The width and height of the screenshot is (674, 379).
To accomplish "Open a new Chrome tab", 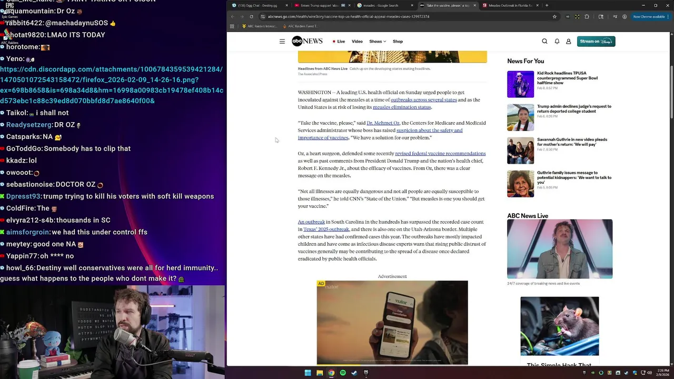I will click(547, 5).
